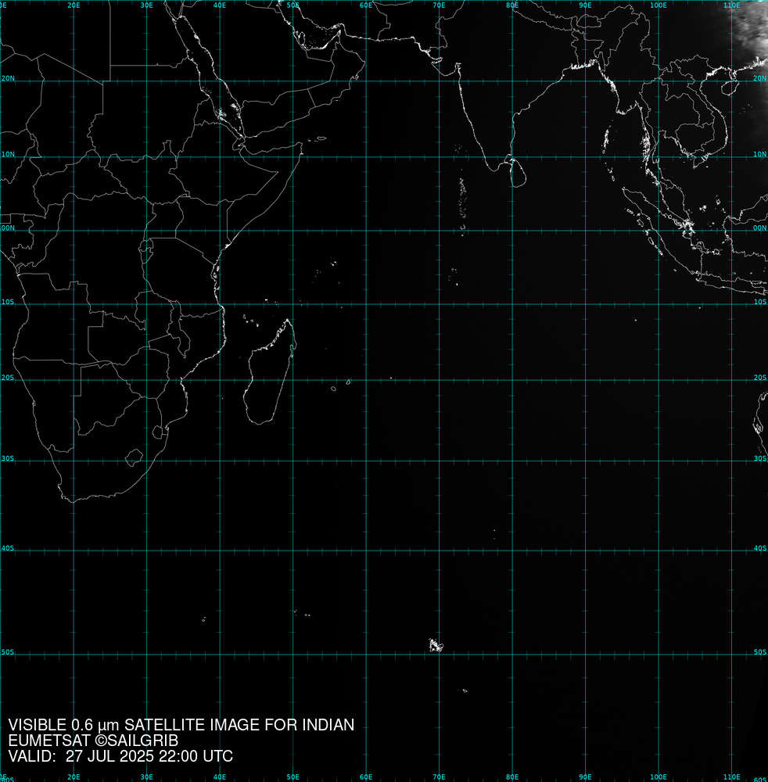The width and height of the screenshot is (768, 782).
Task: Click the top 70E longitude label
Action: (439, 5)
